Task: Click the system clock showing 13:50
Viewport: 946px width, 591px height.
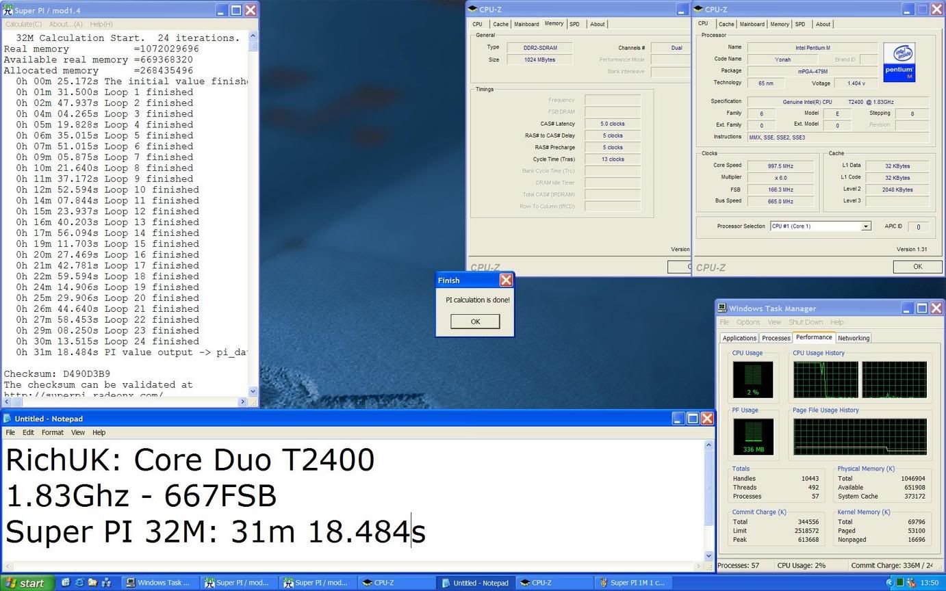Action: pyautogui.click(x=930, y=583)
